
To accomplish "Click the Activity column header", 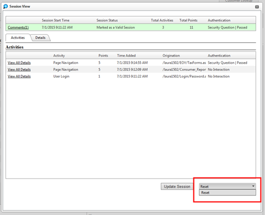I will pyautogui.click(x=59, y=55).
